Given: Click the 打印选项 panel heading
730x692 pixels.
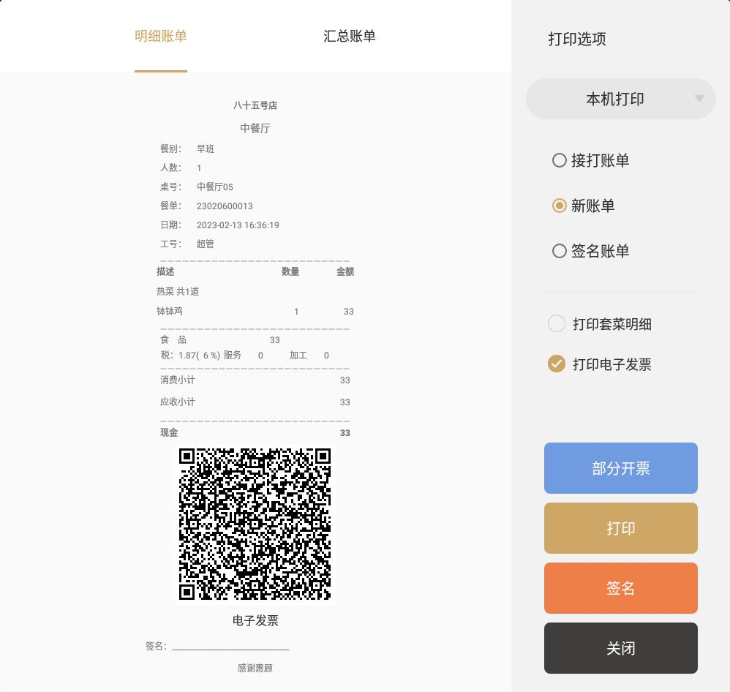Looking at the screenshot, I should pyautogui.click(x=577, y=39).
